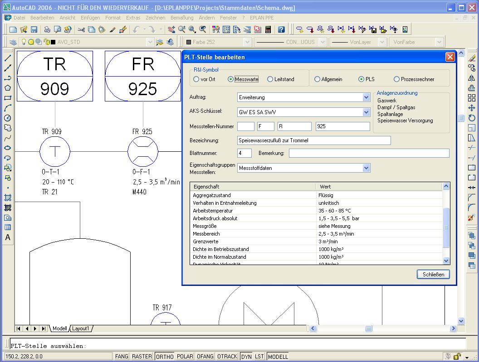Open the AKS-Schlüssel dropdown list
The height and width of the screenshot is (362, 479).
pyautogui.click(x=367, y=112)
